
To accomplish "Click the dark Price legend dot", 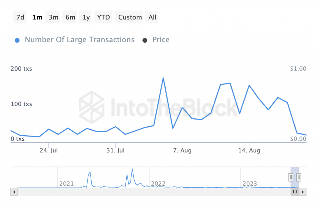I will pyautogui.click(x=145, y=40).
